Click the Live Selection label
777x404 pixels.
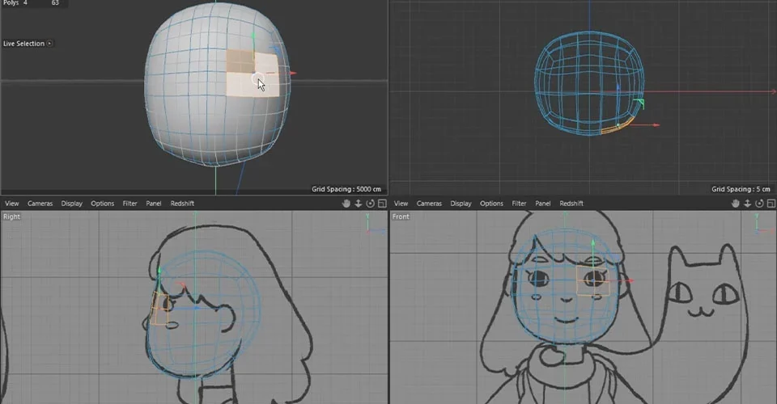23,44
